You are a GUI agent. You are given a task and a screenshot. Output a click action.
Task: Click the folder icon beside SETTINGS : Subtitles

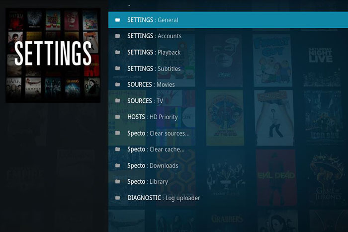(118, 69)
